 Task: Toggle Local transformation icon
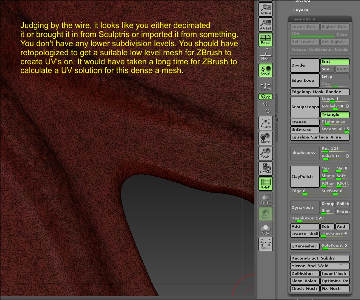pos(266,70)
